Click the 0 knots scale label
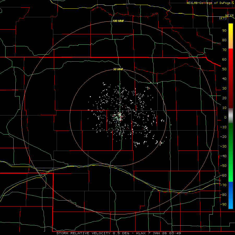Image resolution: width=235 pixels, height=235 pixels. click(225, 118)
